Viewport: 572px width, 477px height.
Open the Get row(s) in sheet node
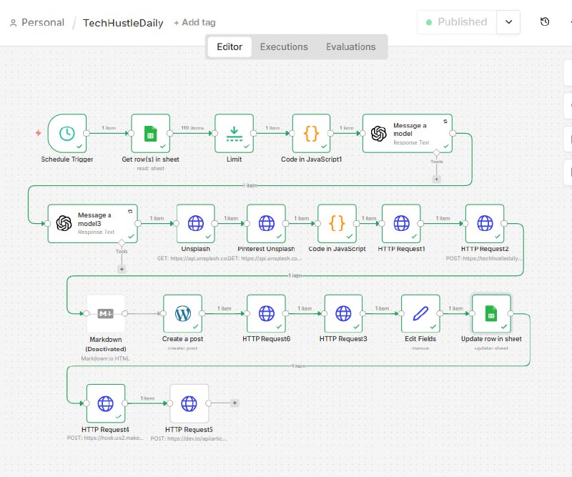point(150,133)
